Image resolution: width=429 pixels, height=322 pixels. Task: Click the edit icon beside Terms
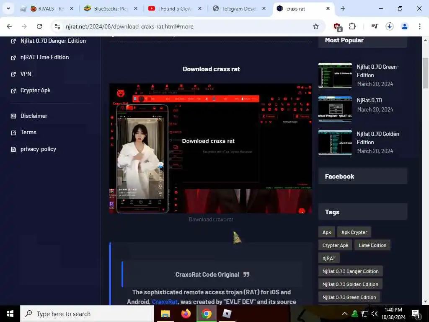(x=13, y=132)
